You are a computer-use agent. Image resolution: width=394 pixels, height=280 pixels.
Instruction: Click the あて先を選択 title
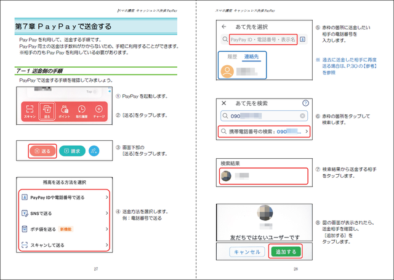pos(252,26)
